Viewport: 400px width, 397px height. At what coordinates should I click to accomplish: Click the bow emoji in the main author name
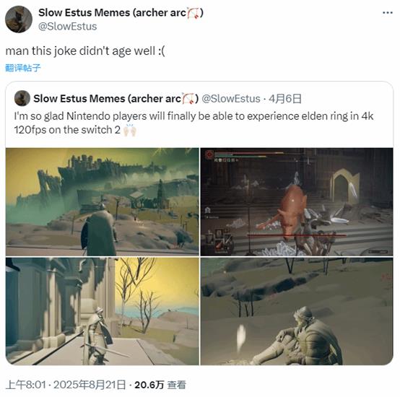click(193, 13)
